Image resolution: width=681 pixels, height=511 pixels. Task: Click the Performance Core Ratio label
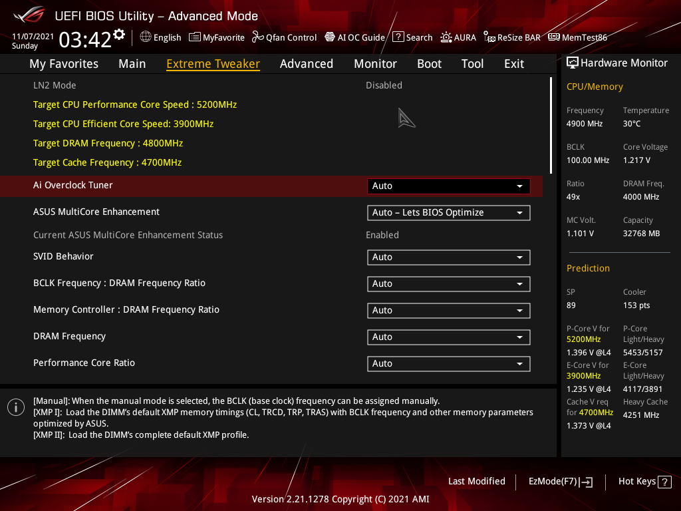84,363
